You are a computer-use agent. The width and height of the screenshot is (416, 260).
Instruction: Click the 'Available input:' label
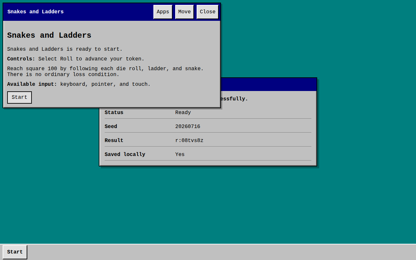tap(32, 84)
